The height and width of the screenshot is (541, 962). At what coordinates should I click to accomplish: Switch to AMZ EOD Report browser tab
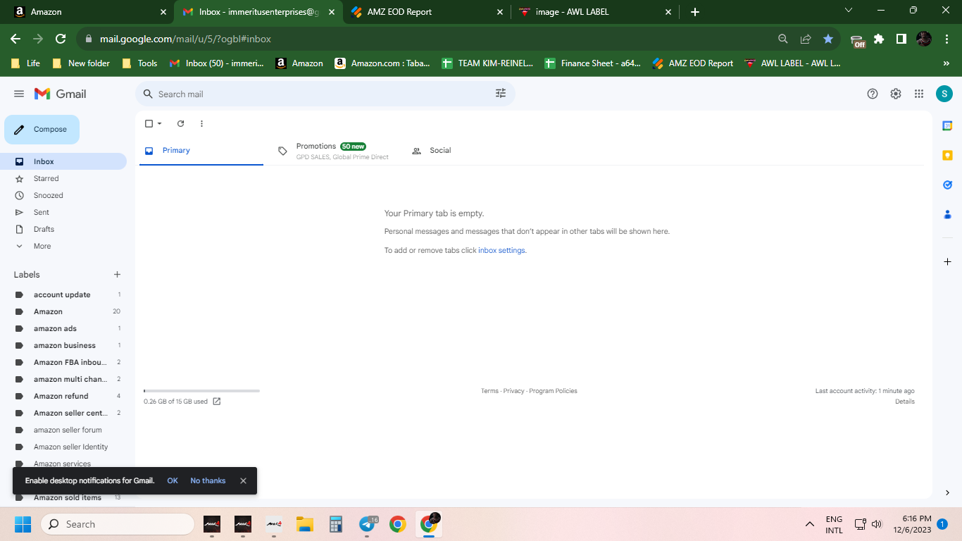427,12
